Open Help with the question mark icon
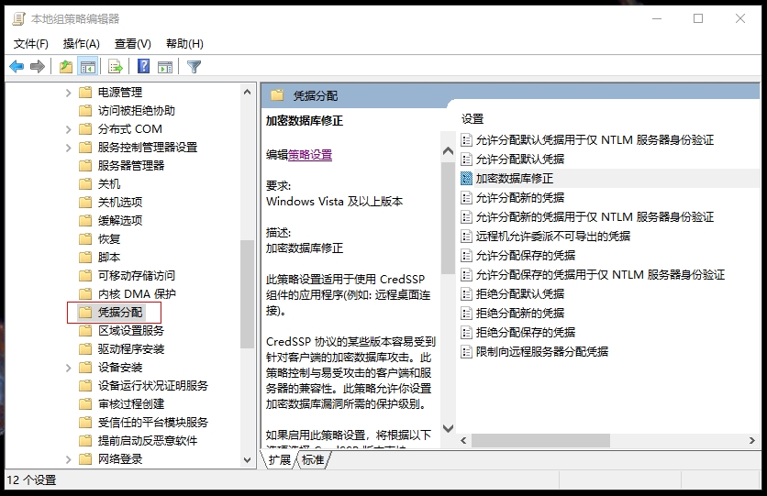Image resolution: width=767 pixels, height=496 pixels. coord(144,66)
